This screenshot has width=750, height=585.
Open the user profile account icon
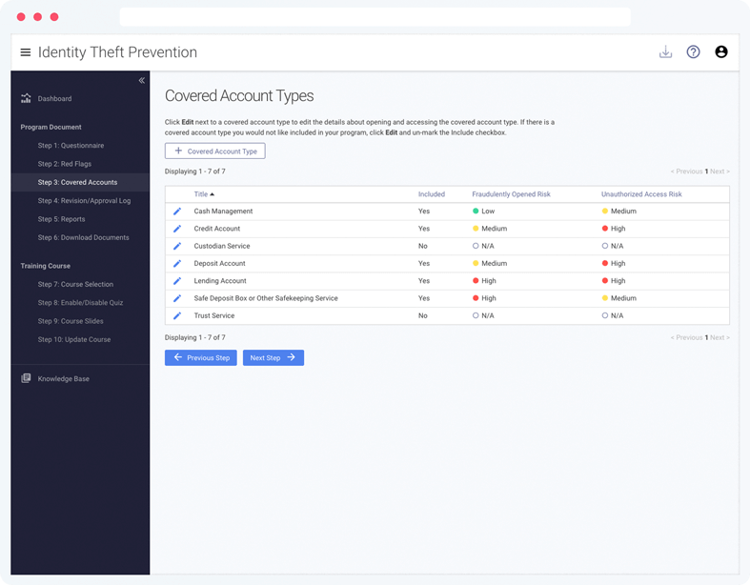720,51
